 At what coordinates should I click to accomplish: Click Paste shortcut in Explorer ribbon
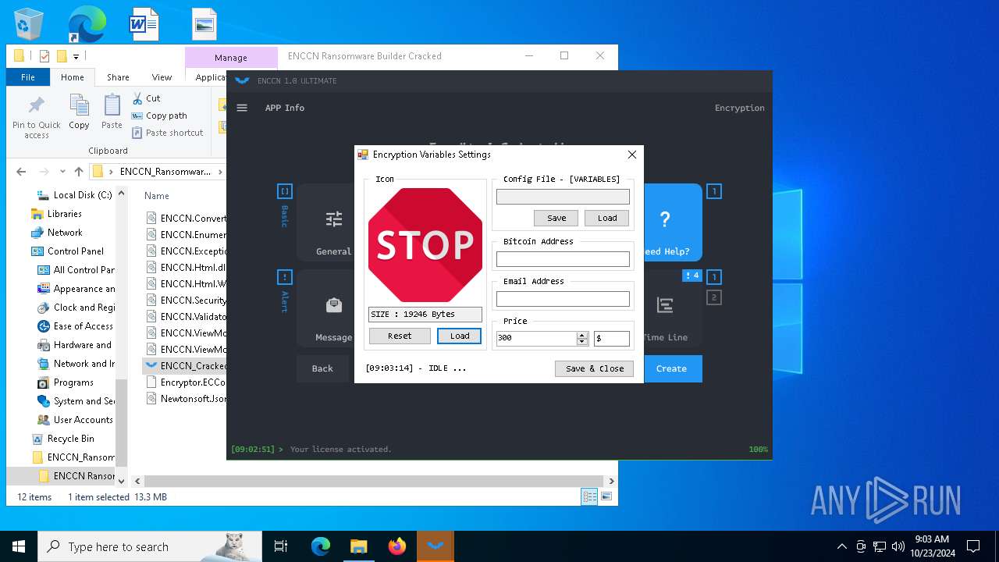pos(167,133)
